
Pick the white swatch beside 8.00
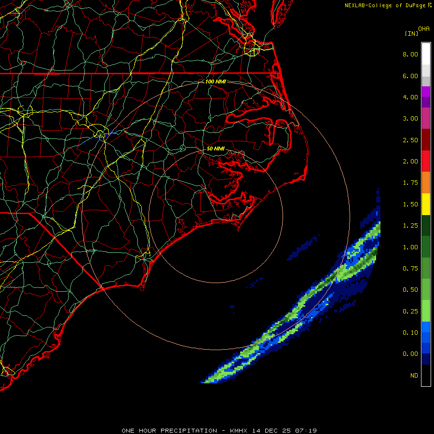[426, 54]
